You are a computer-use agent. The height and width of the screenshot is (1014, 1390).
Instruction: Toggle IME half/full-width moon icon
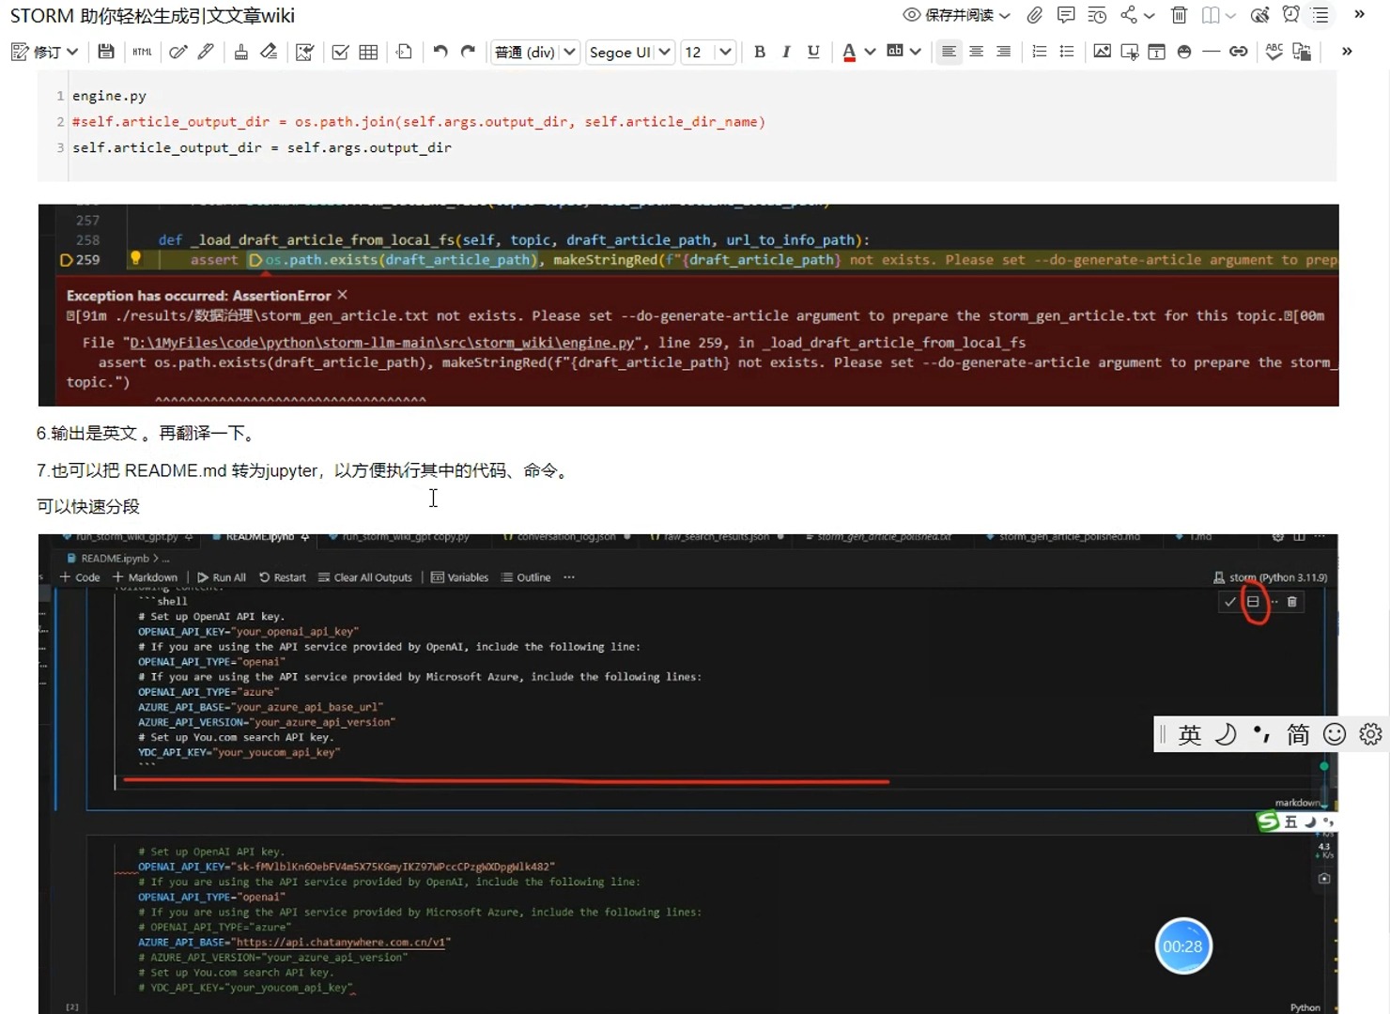pyautogui.click(x=1226, y=734)
